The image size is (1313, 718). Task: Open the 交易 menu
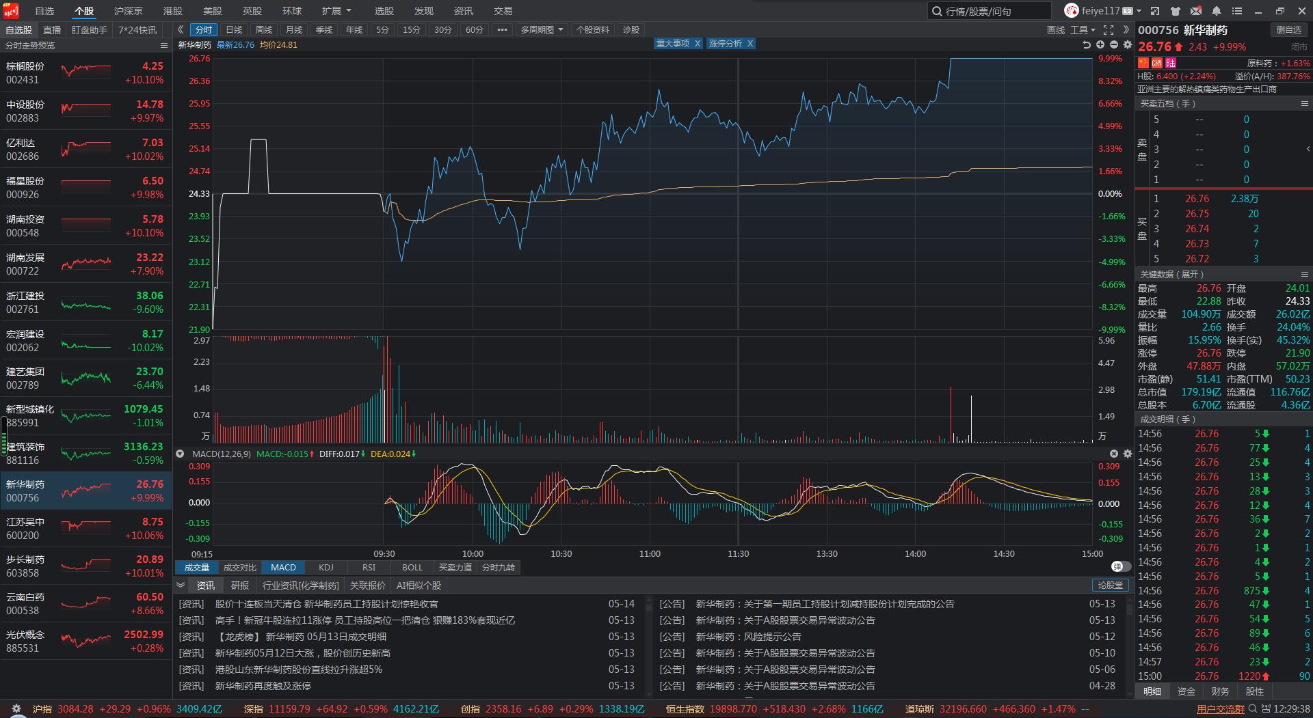tap(503, 11)
